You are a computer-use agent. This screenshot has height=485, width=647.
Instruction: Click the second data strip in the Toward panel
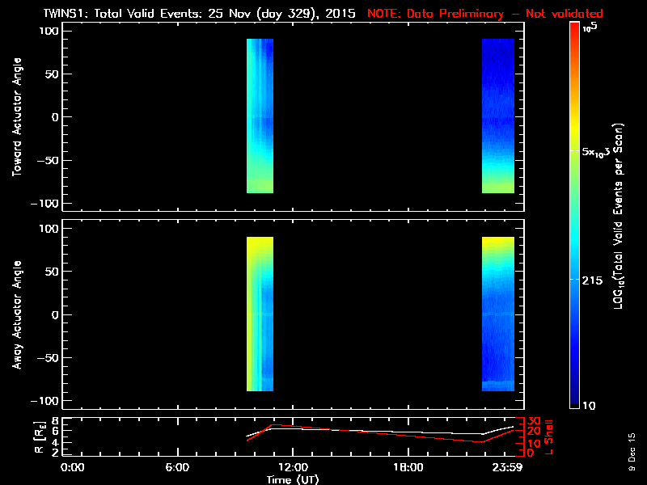tap(498, 116)
